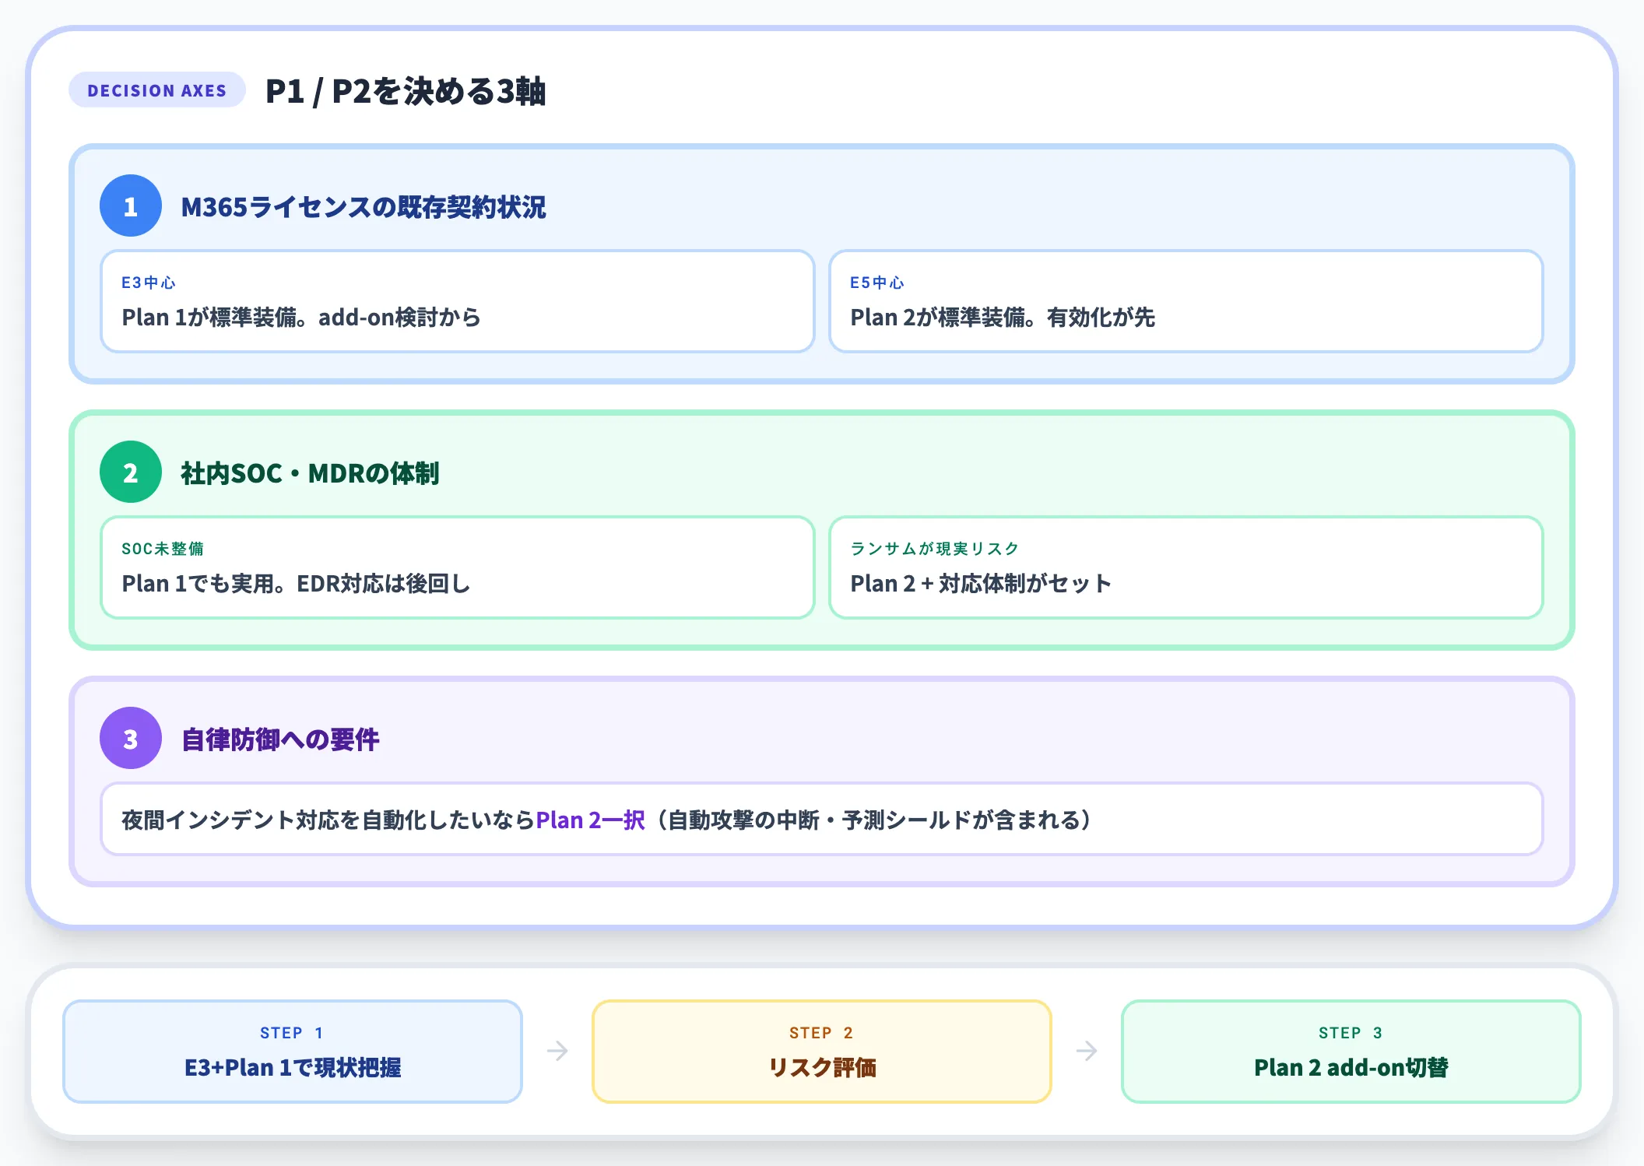Click the title 社内SOC・MDRの体制
Viewport: 1644px width, 1166px height.
(x=310, y=473)
